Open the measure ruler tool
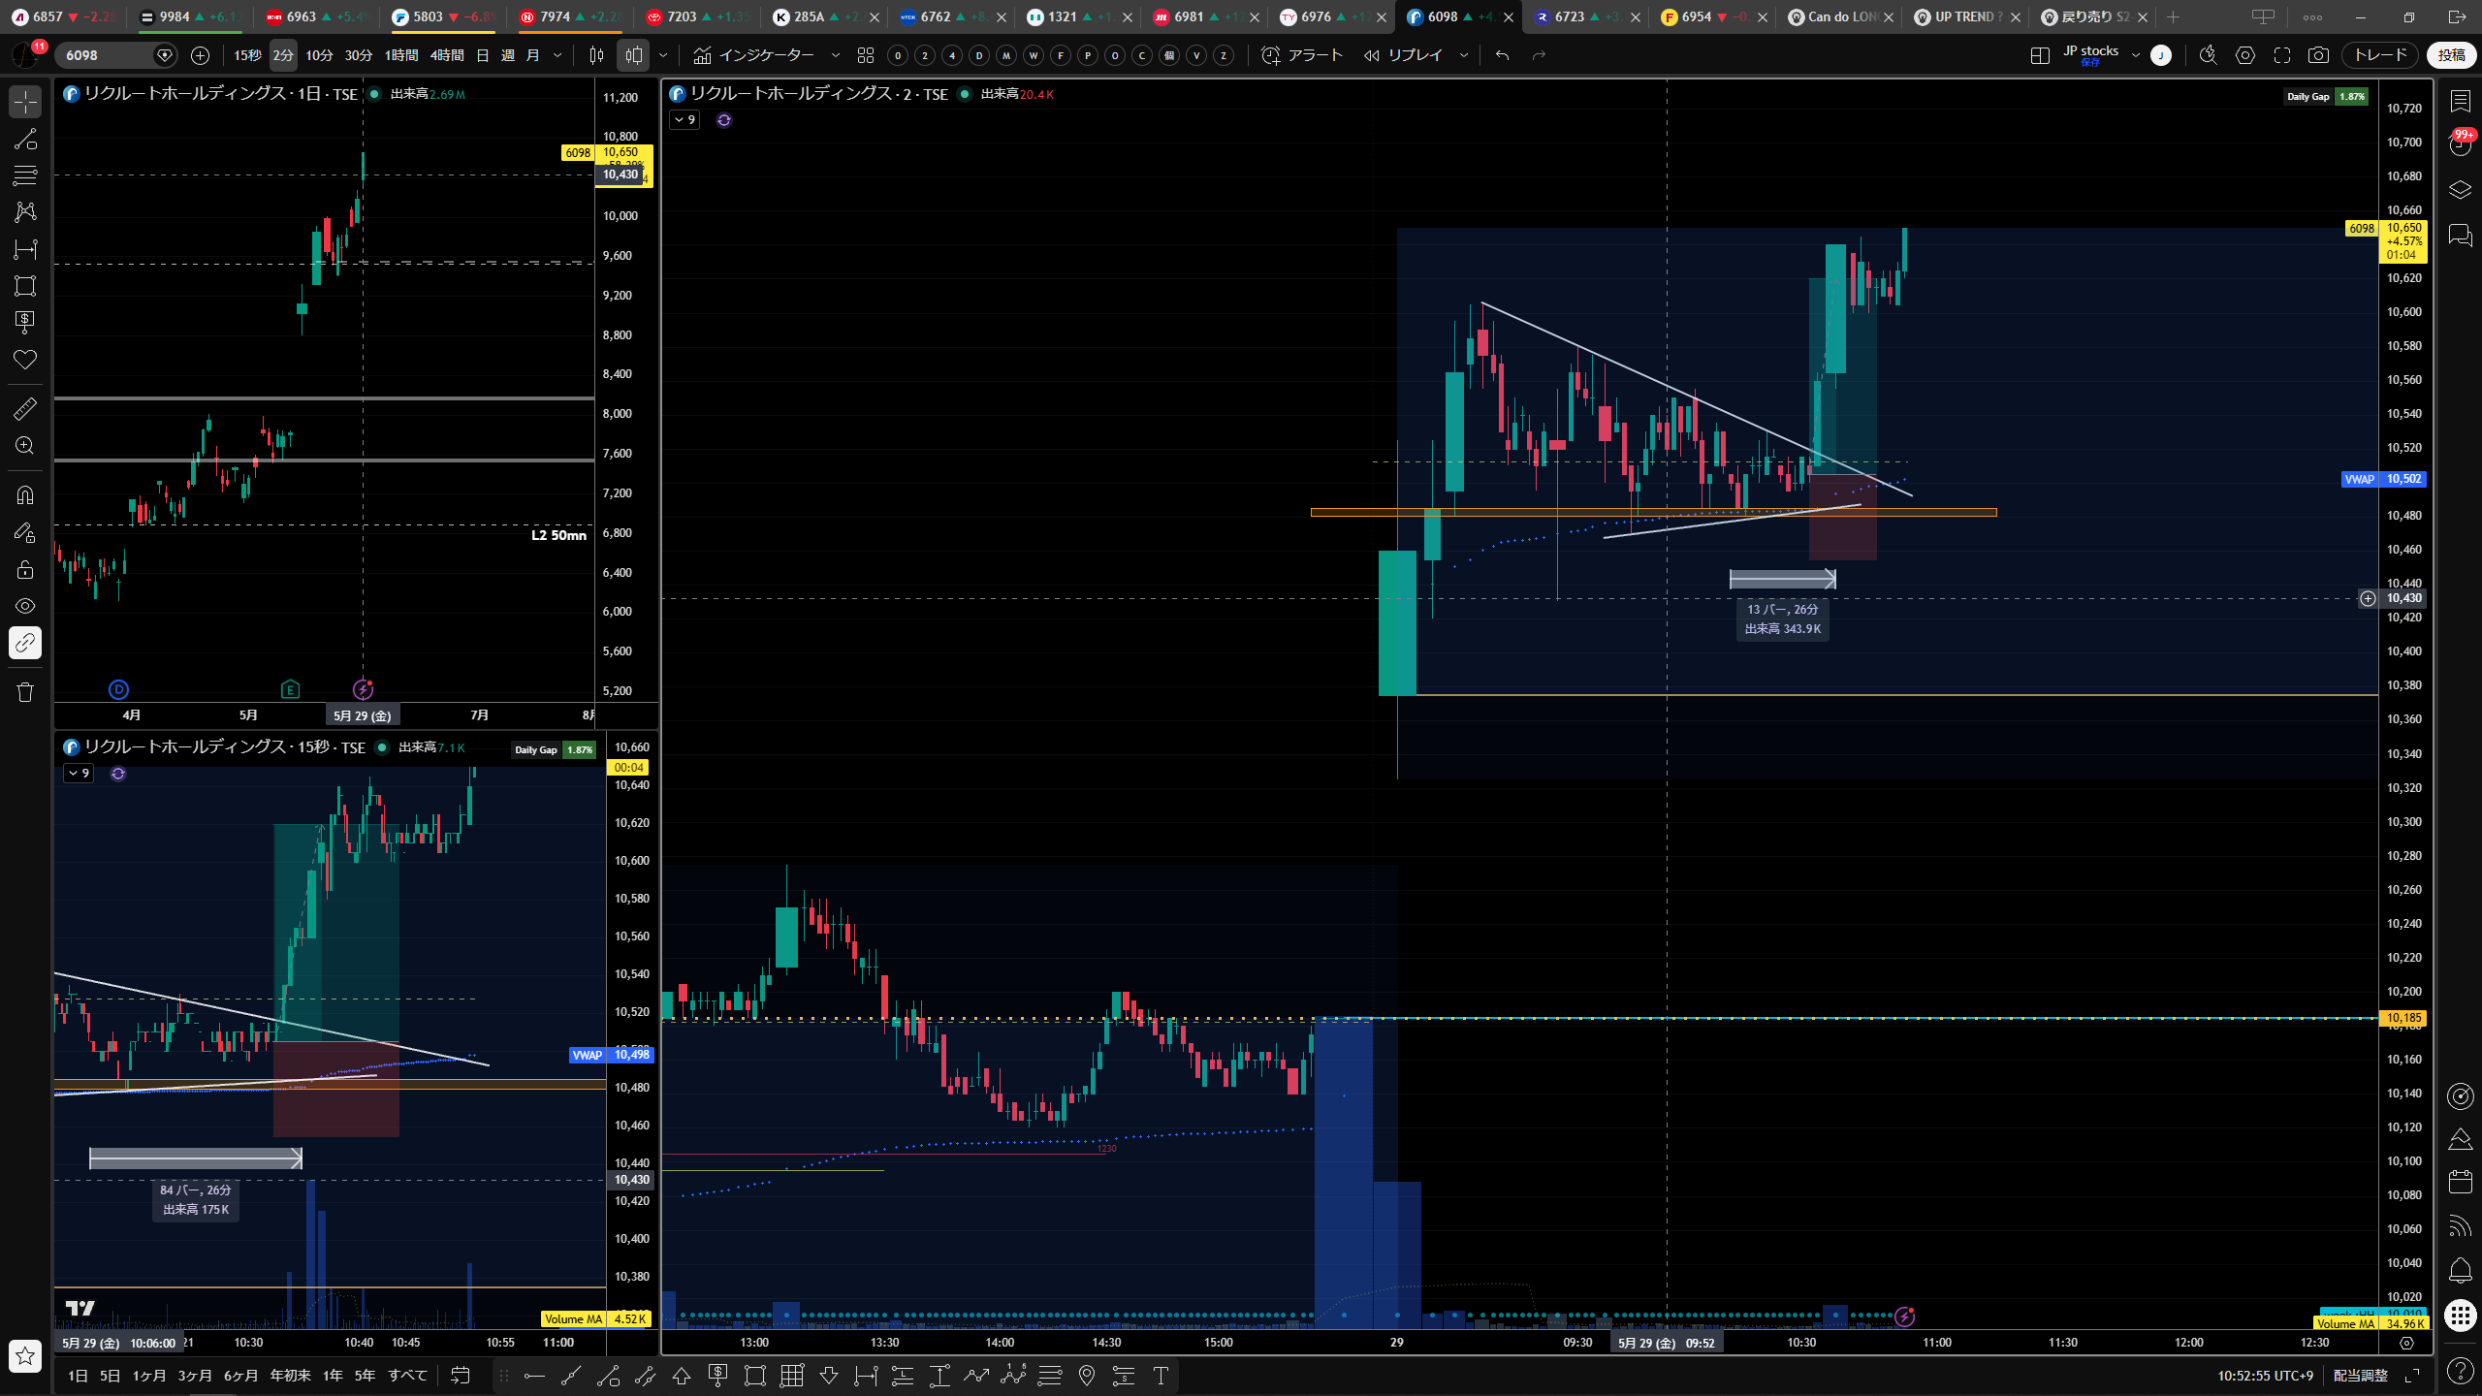 [x=25, y=408]
